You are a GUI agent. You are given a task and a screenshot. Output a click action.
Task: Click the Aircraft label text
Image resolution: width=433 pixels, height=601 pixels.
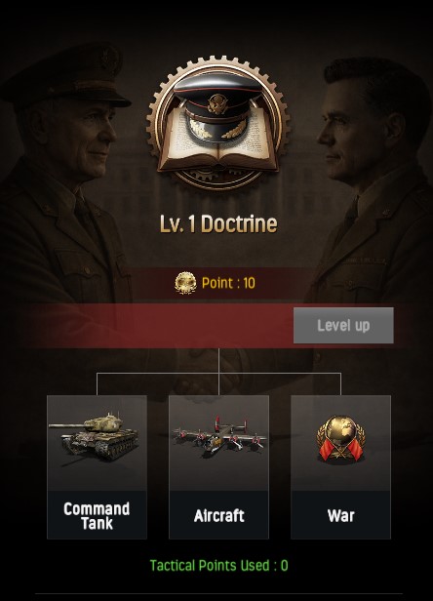[x=218, y=515]
